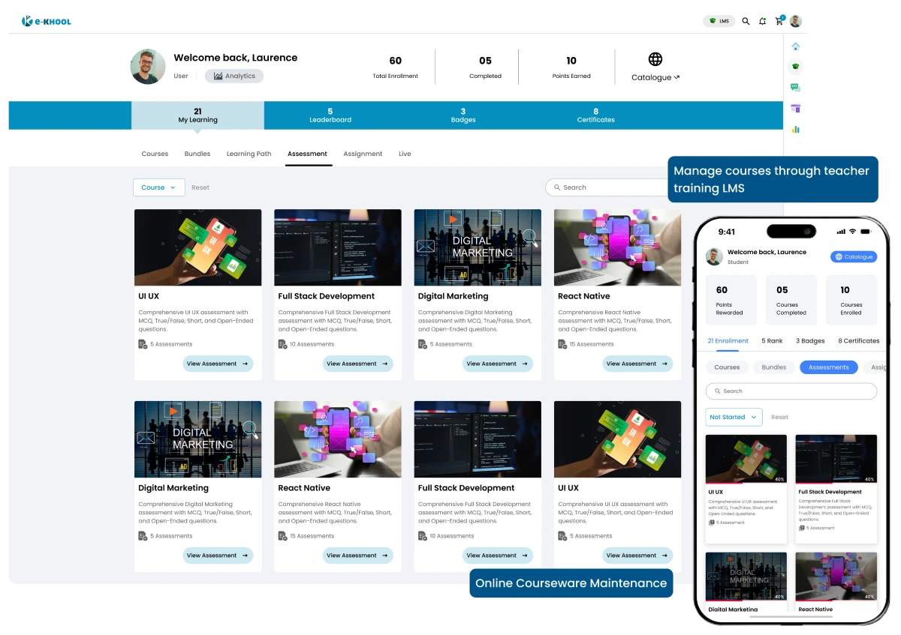Viewport: 901px width, 635px height.
Task: Open the shopping cart with badge
Action: pyautogui.click(x=779, y=21)
